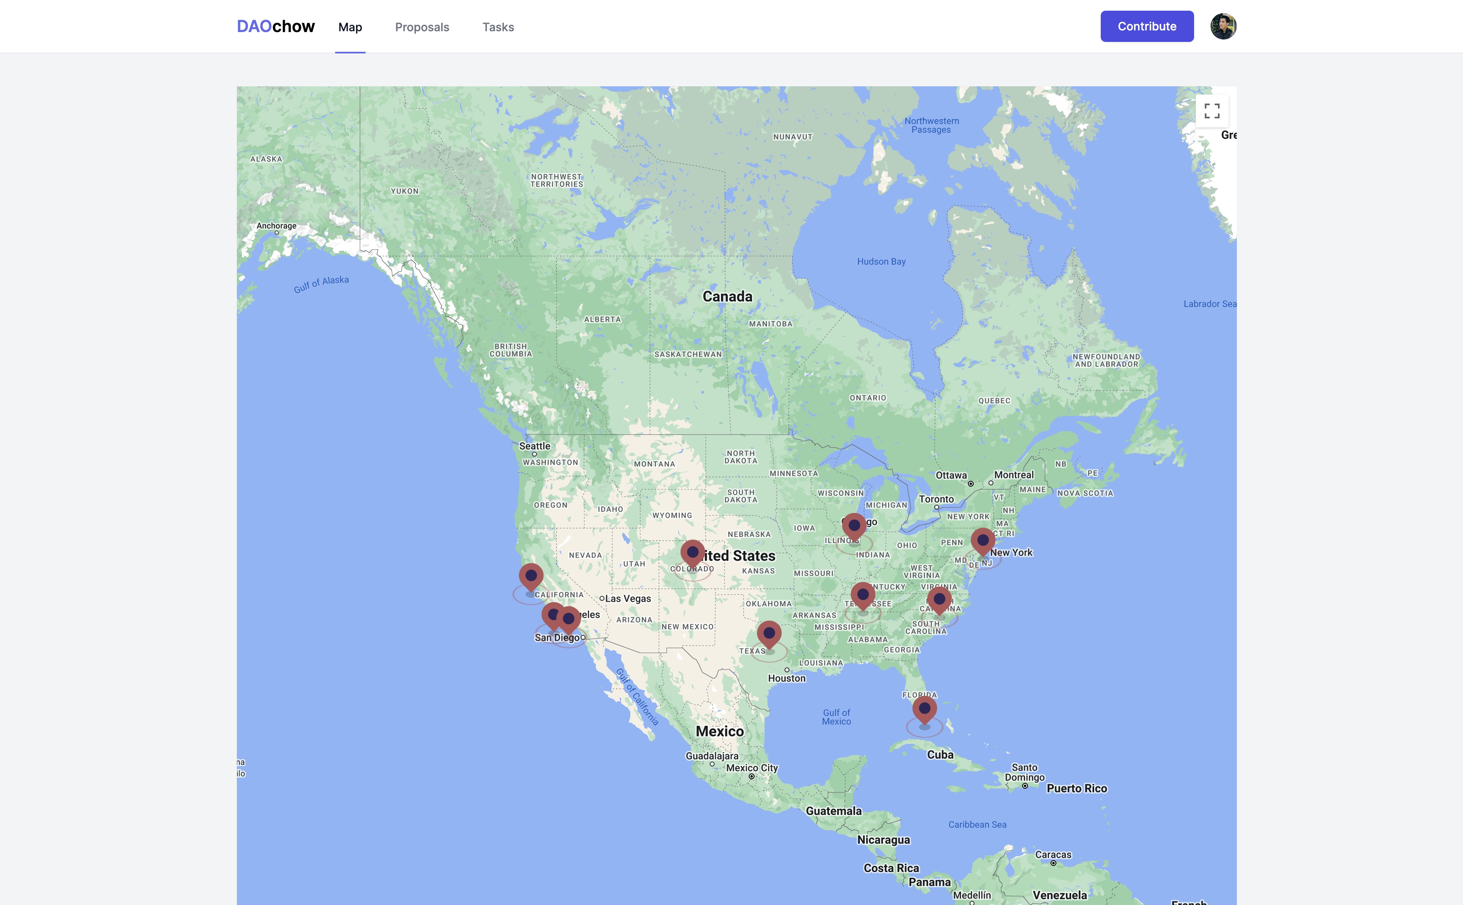Open the Proposals tab
Image resolution: width=1463 pixels, height=905 pixels.
pyautogui.click(x=421, y=27)
